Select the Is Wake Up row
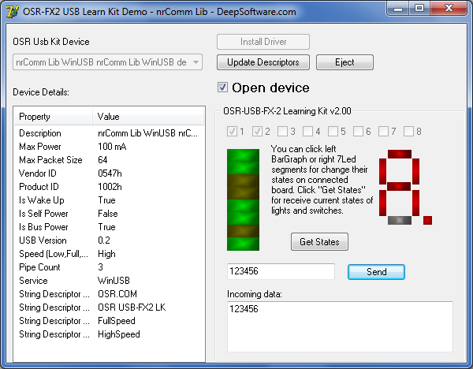This screenshot has width=473, height=369. (x=109, y=200)
